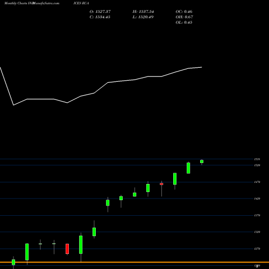Click the 1370 price axis label
Viewport: 269px width, 269px height.
pyautogui.click(x=257, y=215)
